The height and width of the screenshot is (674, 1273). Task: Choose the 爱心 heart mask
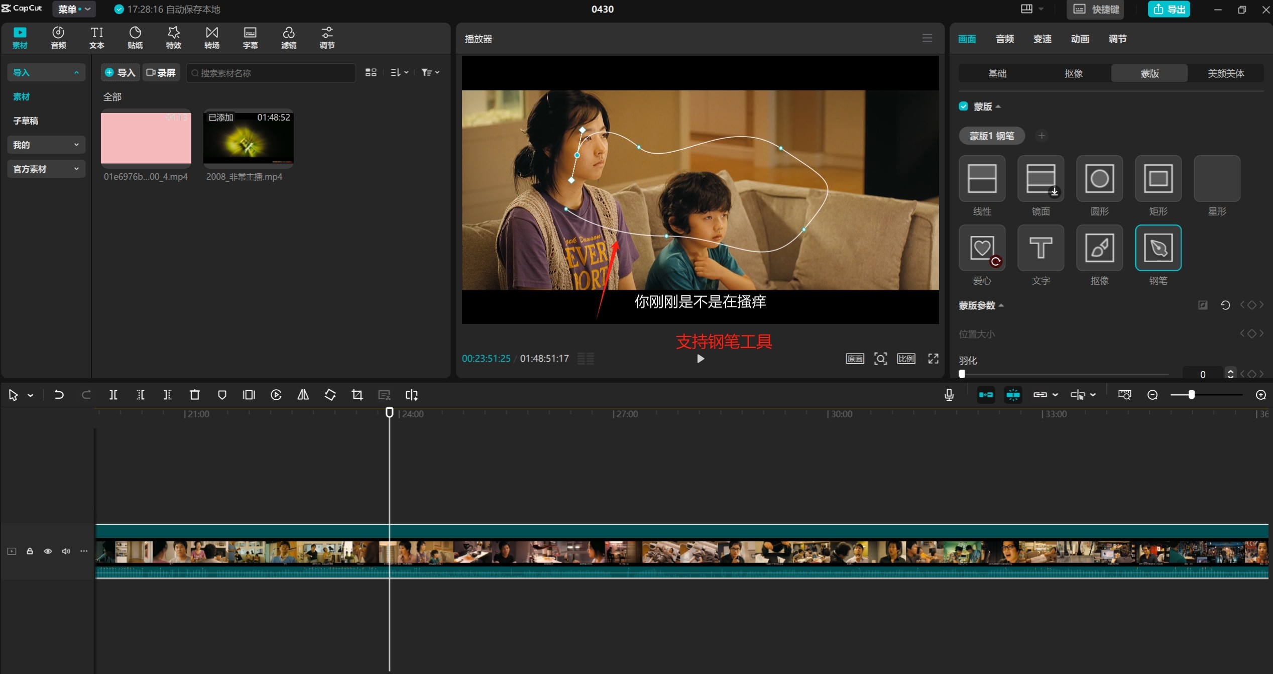982,248
